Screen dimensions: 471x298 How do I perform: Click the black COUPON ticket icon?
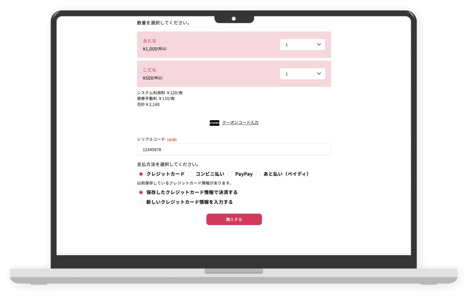point(214,123)
